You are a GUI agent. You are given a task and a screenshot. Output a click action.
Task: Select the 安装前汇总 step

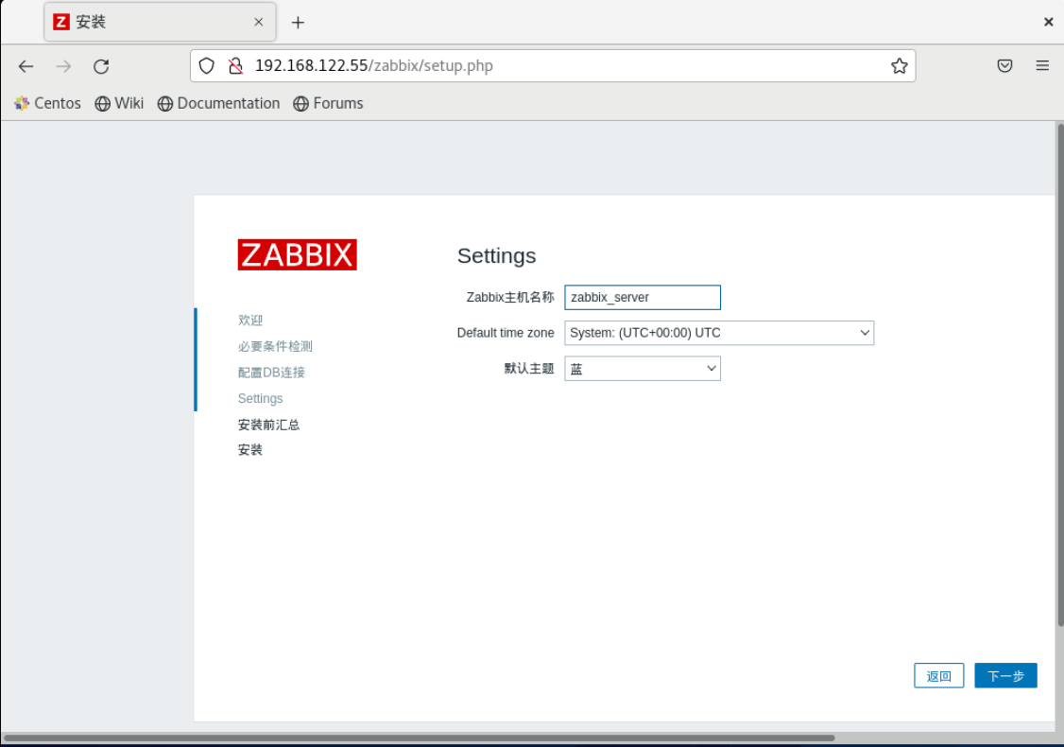tap(268, 425)
